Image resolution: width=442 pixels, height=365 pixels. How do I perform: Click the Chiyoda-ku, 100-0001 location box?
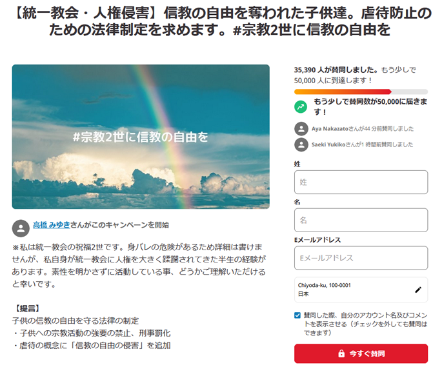pyautogui.click(x=361, y=290)
